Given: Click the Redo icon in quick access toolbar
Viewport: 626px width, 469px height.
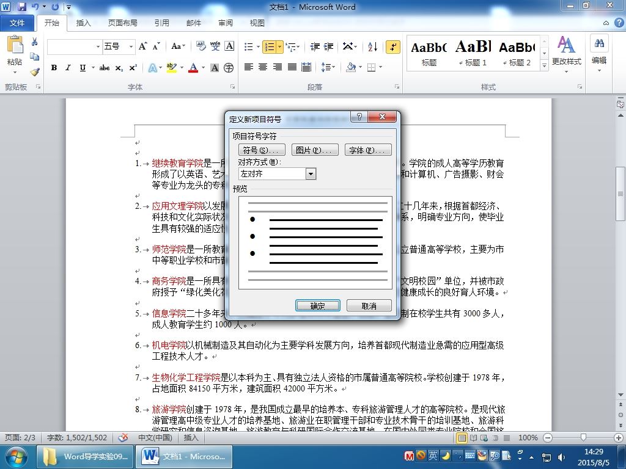Looking at the screenshot, I should (55, 7).
